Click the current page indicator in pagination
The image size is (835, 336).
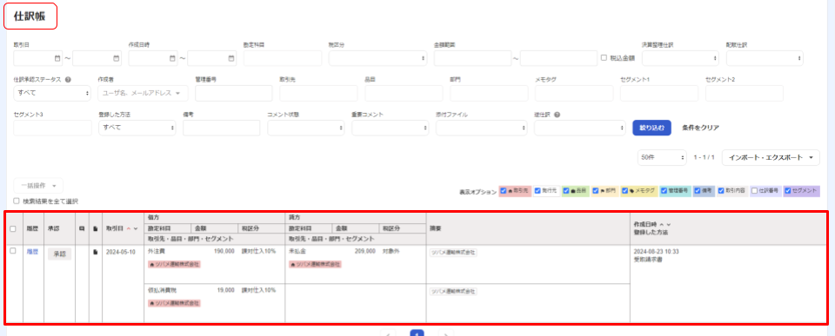click(417, 333)
